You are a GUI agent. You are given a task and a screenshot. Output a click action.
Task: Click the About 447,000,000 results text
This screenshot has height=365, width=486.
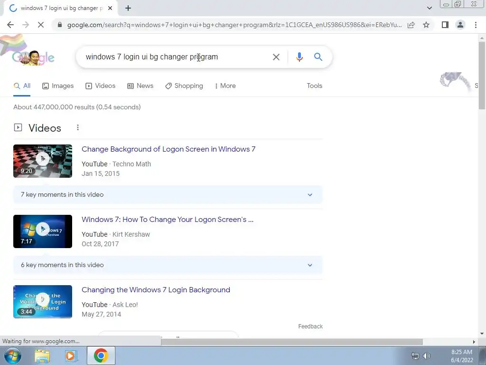click(77, 107)
